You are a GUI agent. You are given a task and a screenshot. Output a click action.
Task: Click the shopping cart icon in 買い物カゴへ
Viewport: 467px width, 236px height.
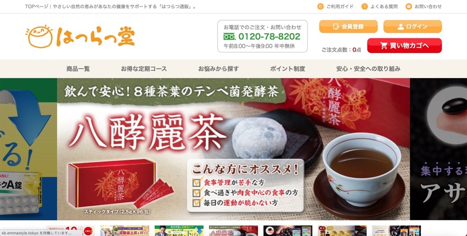[384, 45]
